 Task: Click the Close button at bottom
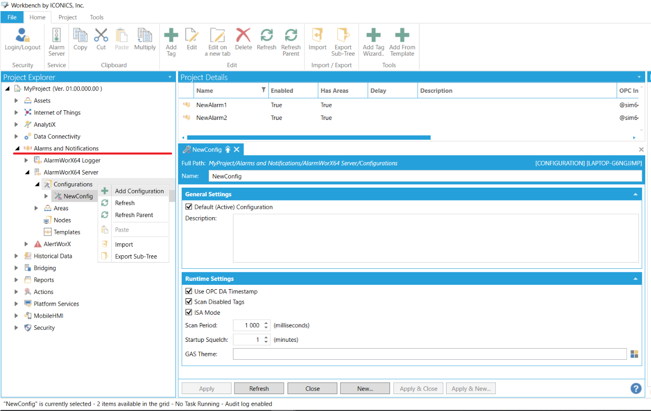pos(312,388)
